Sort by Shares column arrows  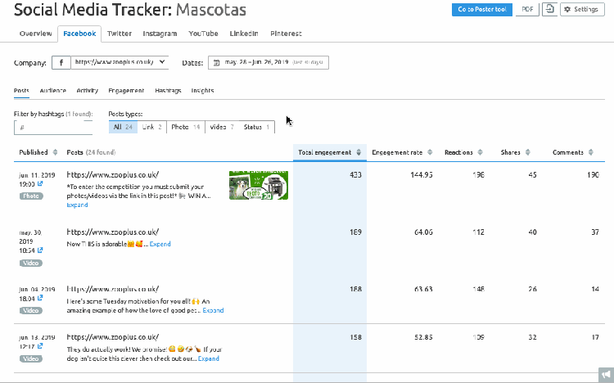[528, 152]
